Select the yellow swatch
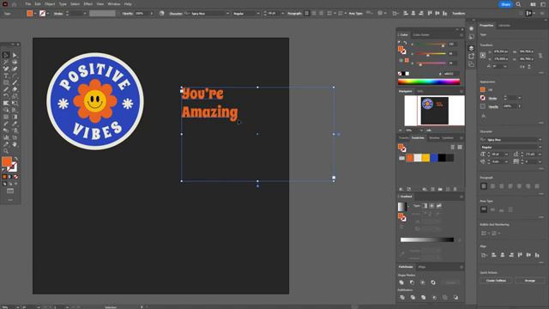549x309 pixels. [x=425, y=158]
